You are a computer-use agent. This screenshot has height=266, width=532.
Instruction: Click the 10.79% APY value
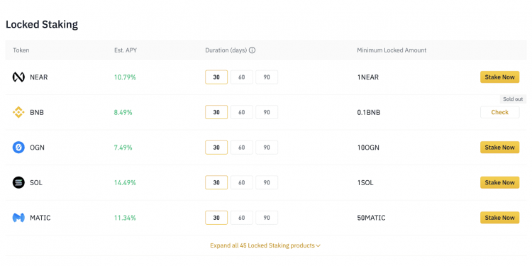tap(125, 77)
